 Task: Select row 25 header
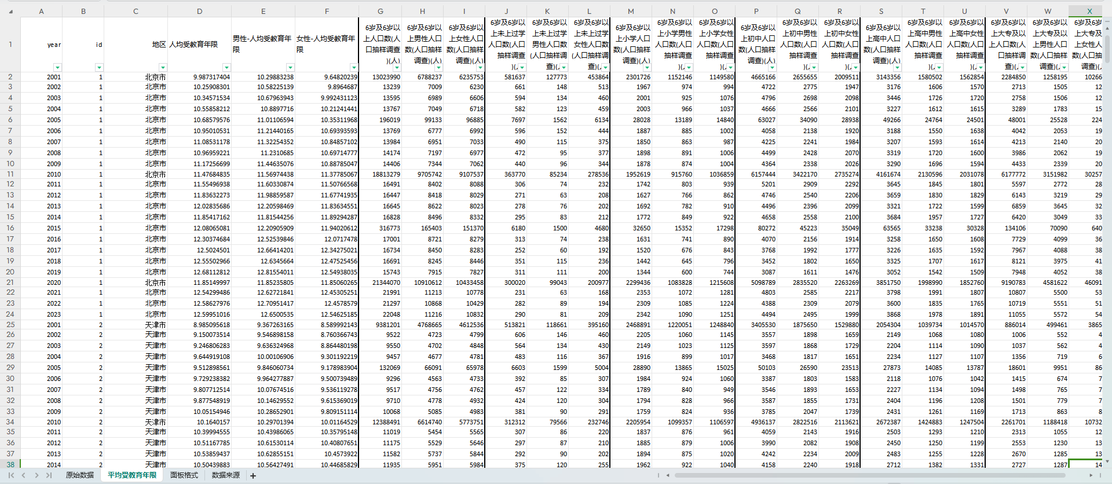pyautogui.click(x=10, y=325)
